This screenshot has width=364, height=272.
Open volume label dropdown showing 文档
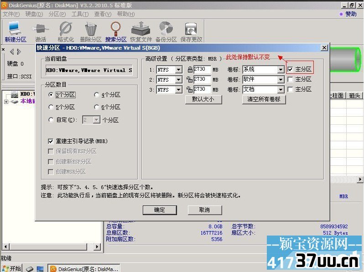[x=281, y=89]
